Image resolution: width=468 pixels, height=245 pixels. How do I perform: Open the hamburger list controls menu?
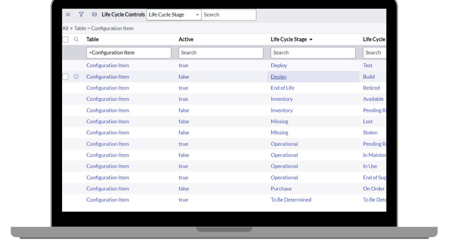click(68, 14)
